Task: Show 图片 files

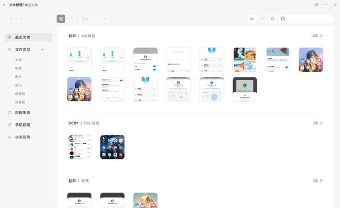Action: (19, 77)
